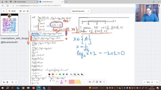Screen dimensions: 161x90
Task: Select the frame tool
Action: pos(100,82)
